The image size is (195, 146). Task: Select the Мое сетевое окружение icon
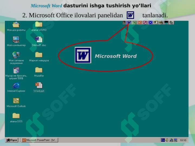[16, 55]
